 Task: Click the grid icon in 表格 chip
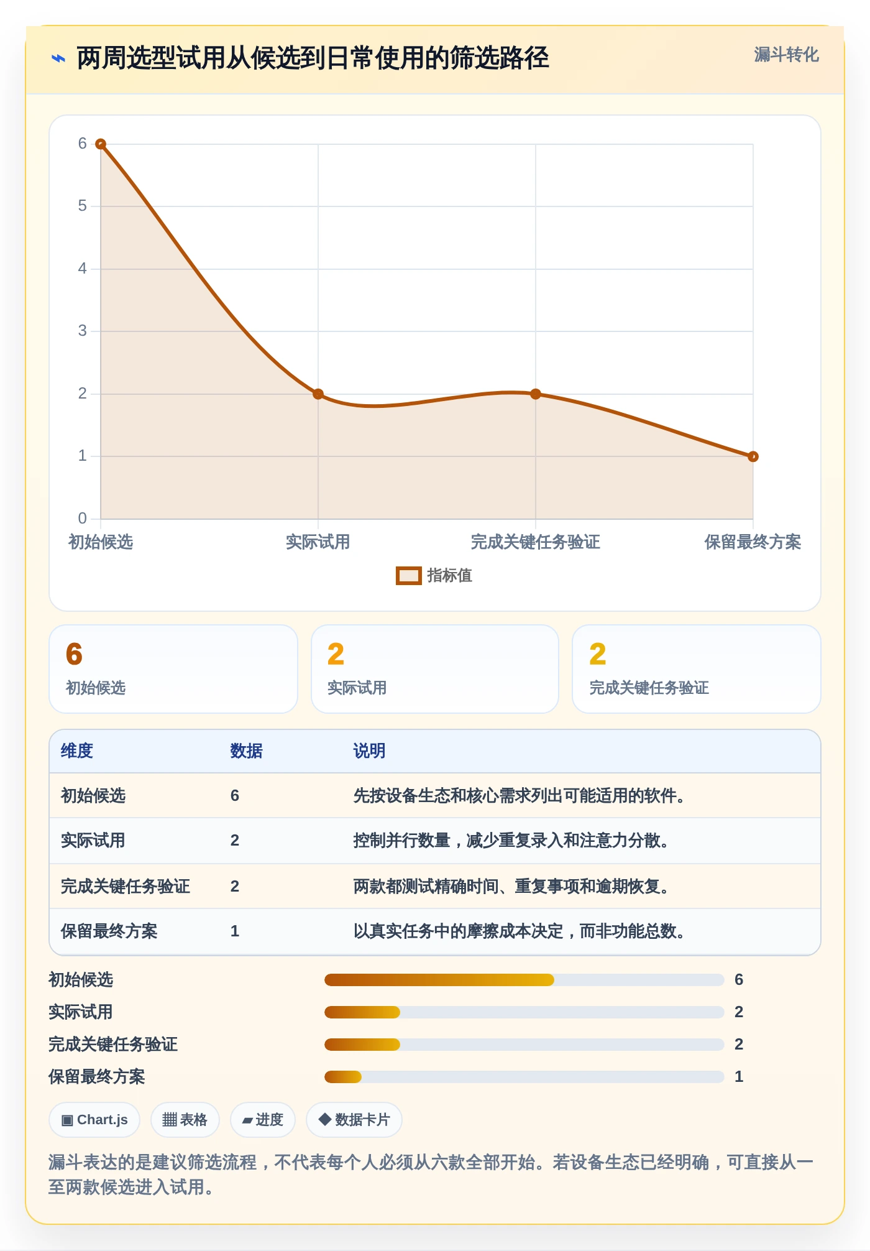[170, 1120]
